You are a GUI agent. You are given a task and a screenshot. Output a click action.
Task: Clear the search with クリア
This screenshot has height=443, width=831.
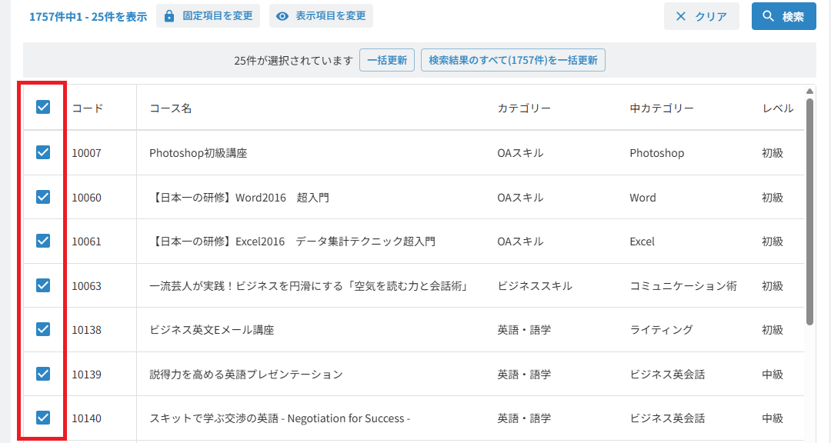point(702,16)
